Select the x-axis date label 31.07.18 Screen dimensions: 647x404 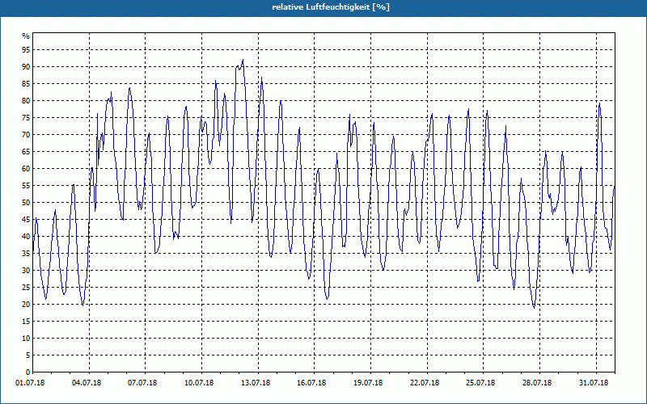tap(594, 383)
